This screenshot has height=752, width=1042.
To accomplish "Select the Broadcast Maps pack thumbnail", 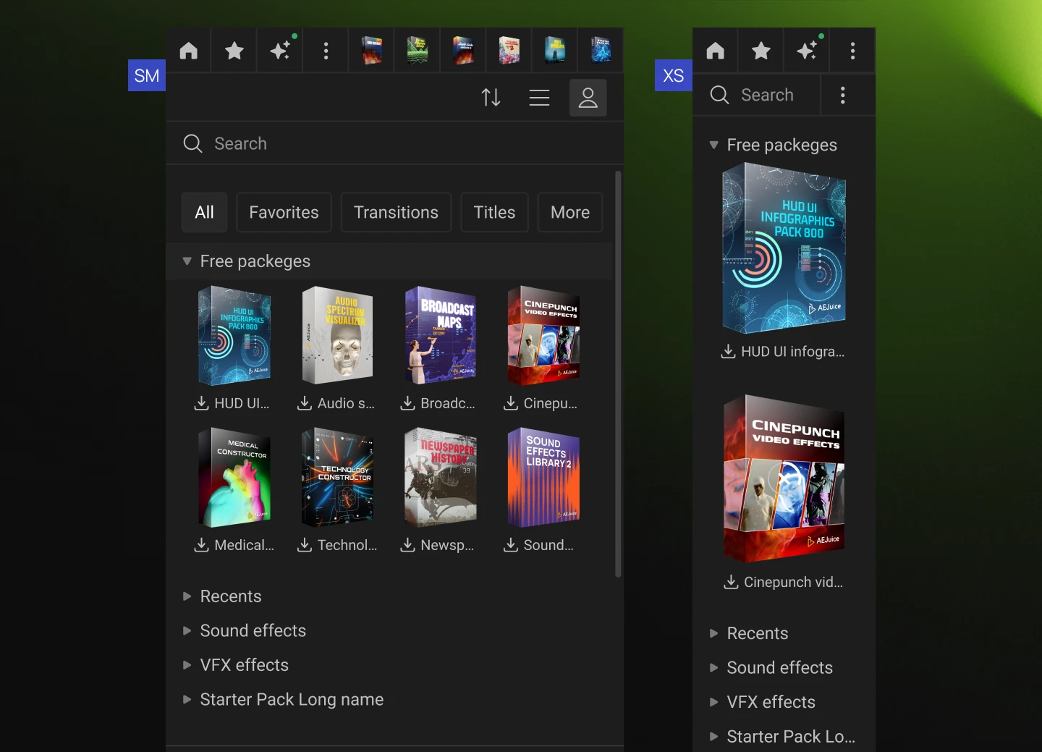I will 441,335.
